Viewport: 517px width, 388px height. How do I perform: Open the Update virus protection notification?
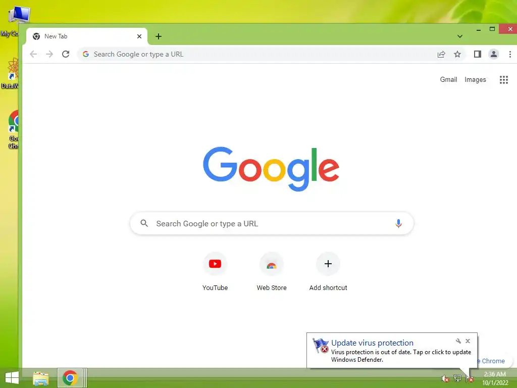click(392, 351)
